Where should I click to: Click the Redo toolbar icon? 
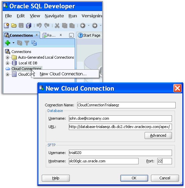coord(47,26)
